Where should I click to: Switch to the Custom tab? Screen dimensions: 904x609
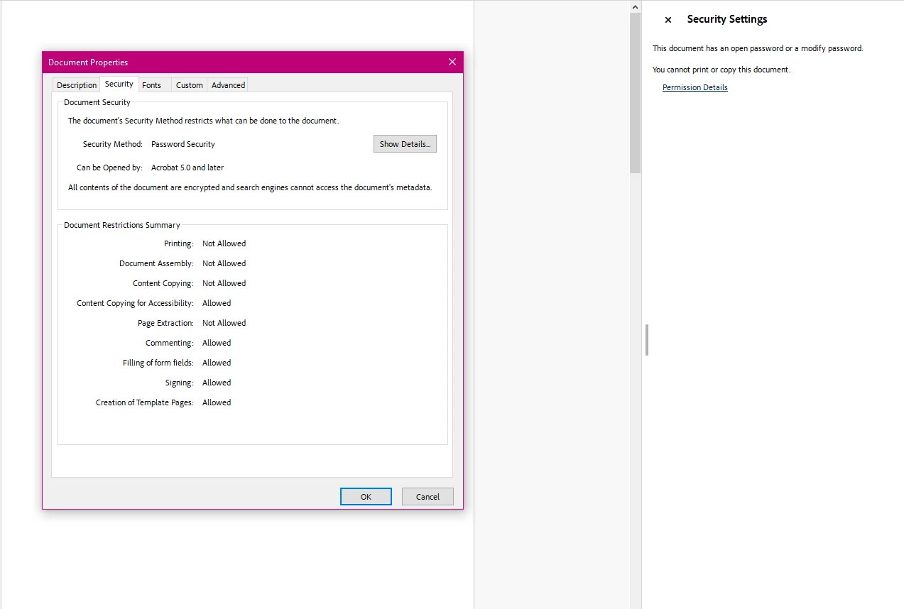pyautogui.click(x=189, y=84)
